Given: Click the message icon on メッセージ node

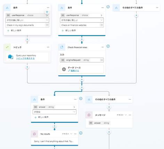Looking at the screenshot, I should 89,115.
